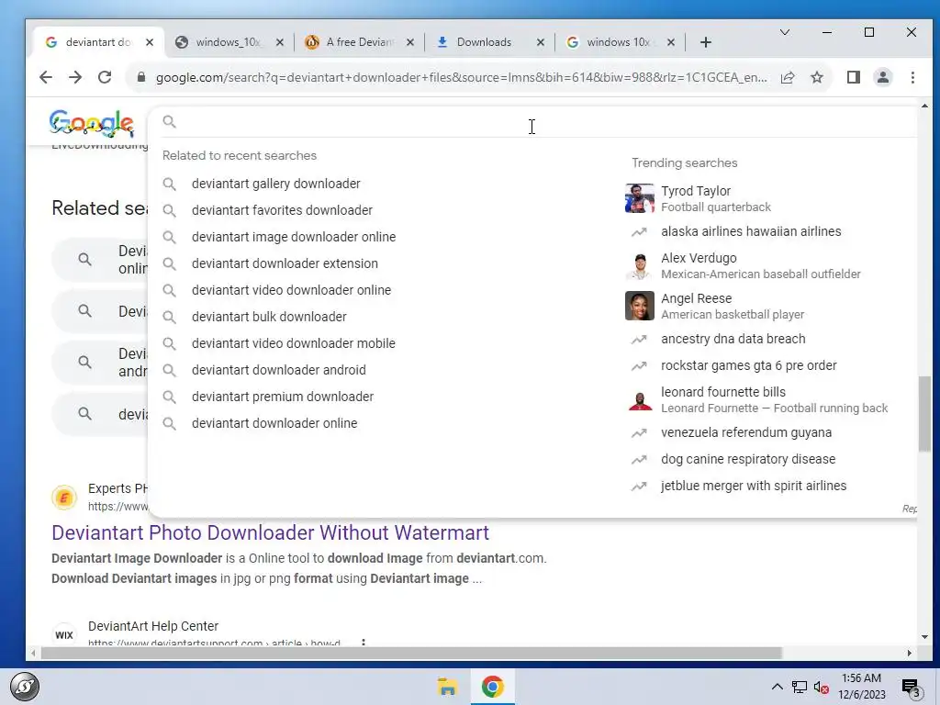Close the 'windows_10x' tab
The height and width of the screenshot is (705, 940).
pyautogui.click(x=280, y=42)
